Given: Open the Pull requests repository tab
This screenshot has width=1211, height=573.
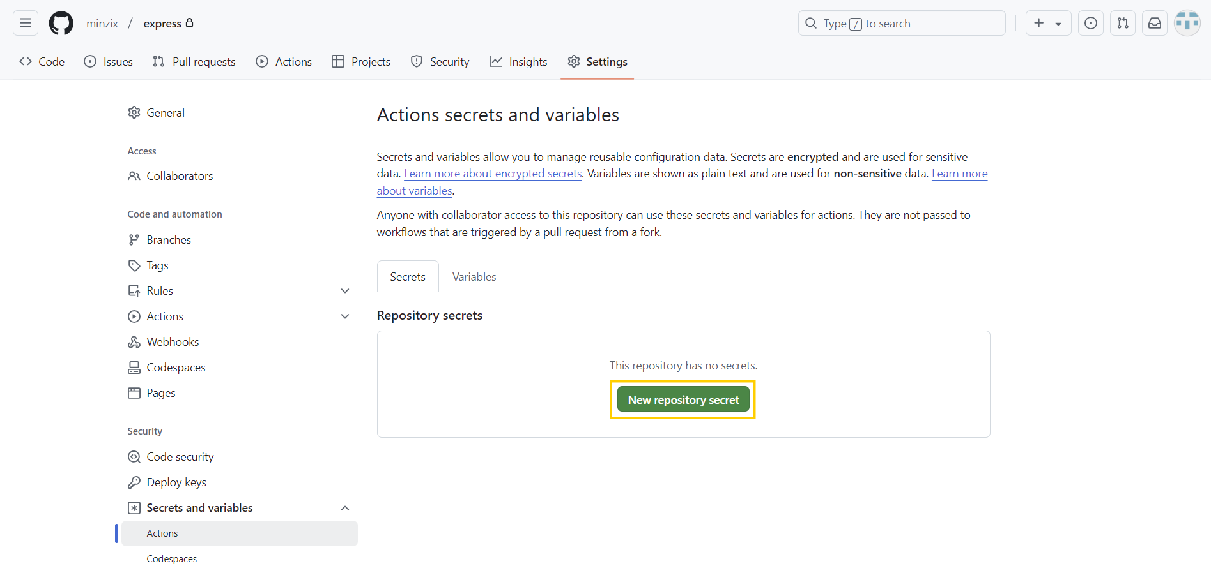Looking at the screenshot, I should tap(194, 62).
